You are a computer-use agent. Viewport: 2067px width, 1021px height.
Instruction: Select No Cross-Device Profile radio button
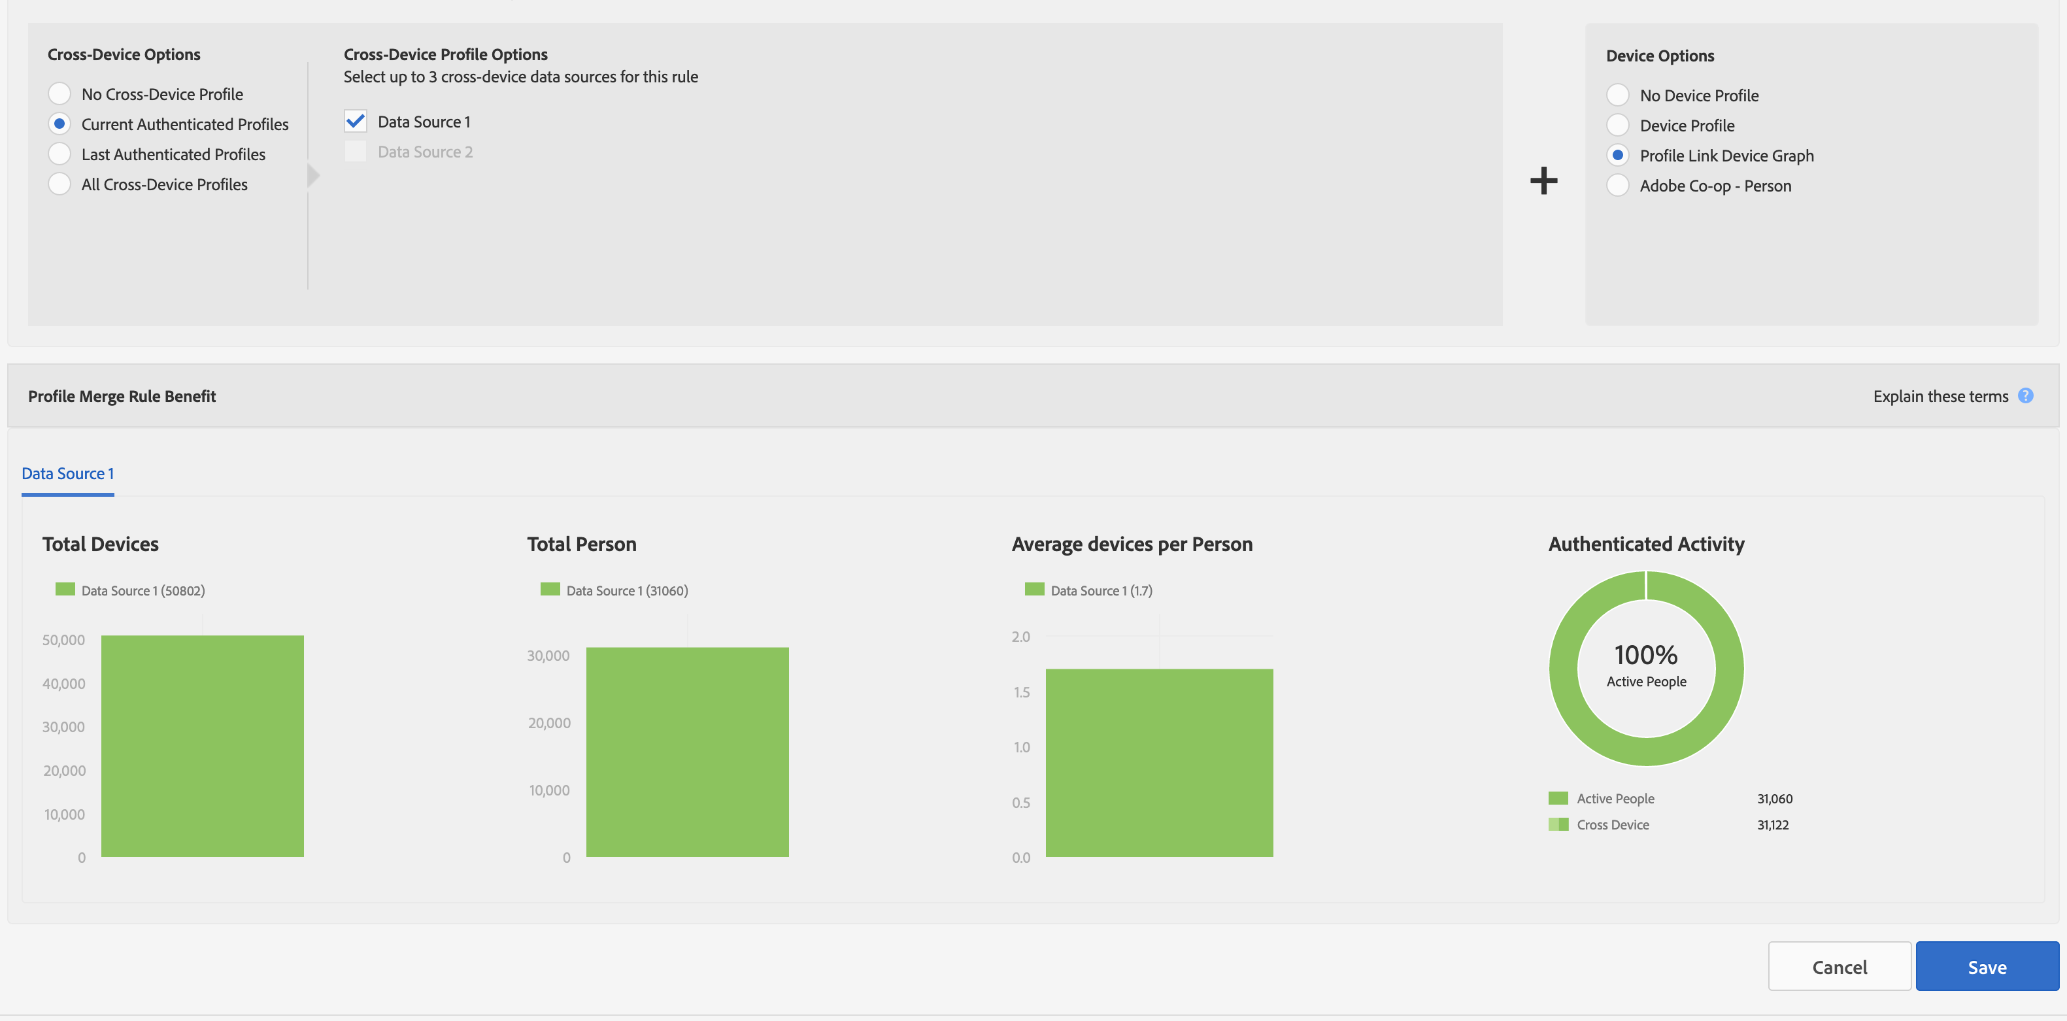point(59,94)
